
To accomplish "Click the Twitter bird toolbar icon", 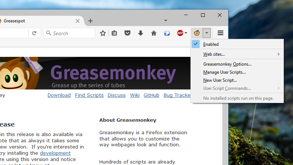I will point(167,33).
